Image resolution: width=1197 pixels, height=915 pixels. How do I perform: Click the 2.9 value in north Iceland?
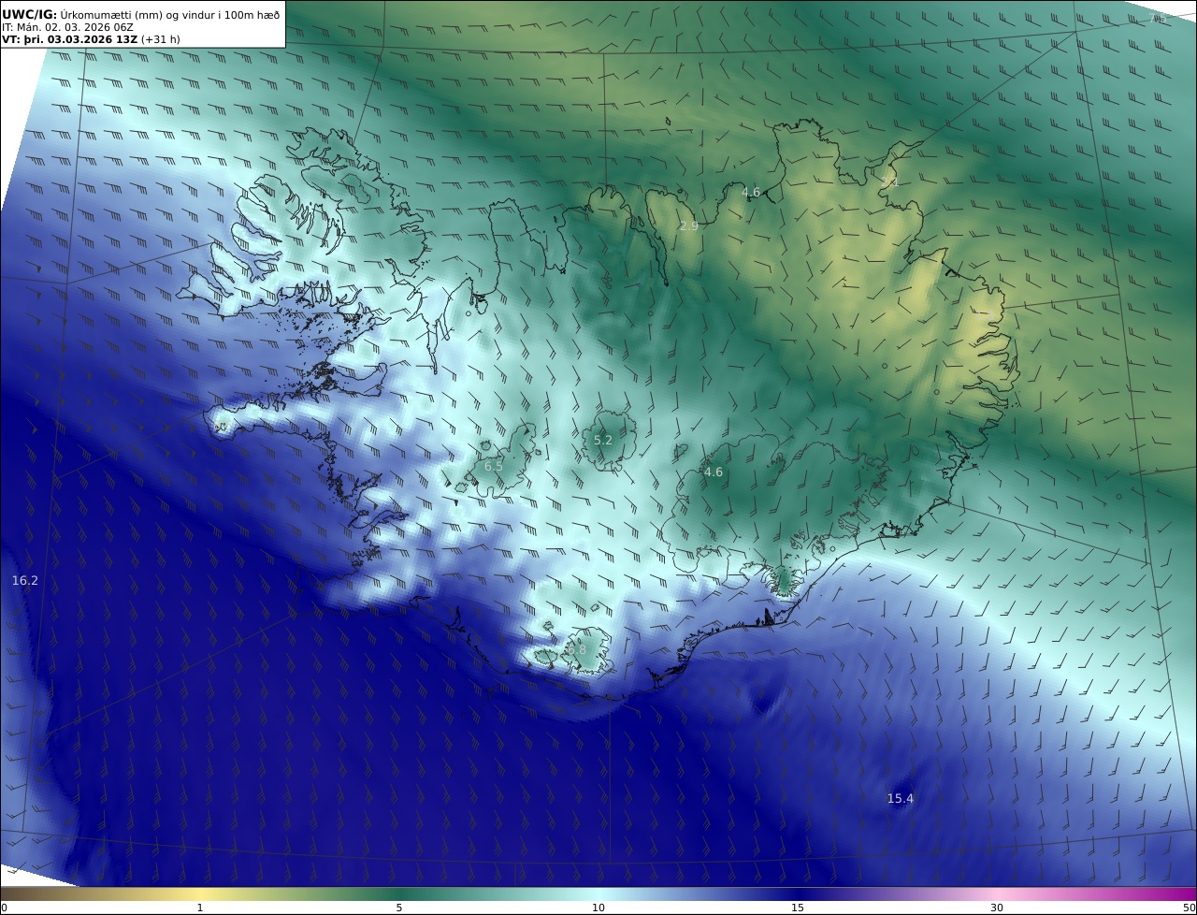coord(689,226)
